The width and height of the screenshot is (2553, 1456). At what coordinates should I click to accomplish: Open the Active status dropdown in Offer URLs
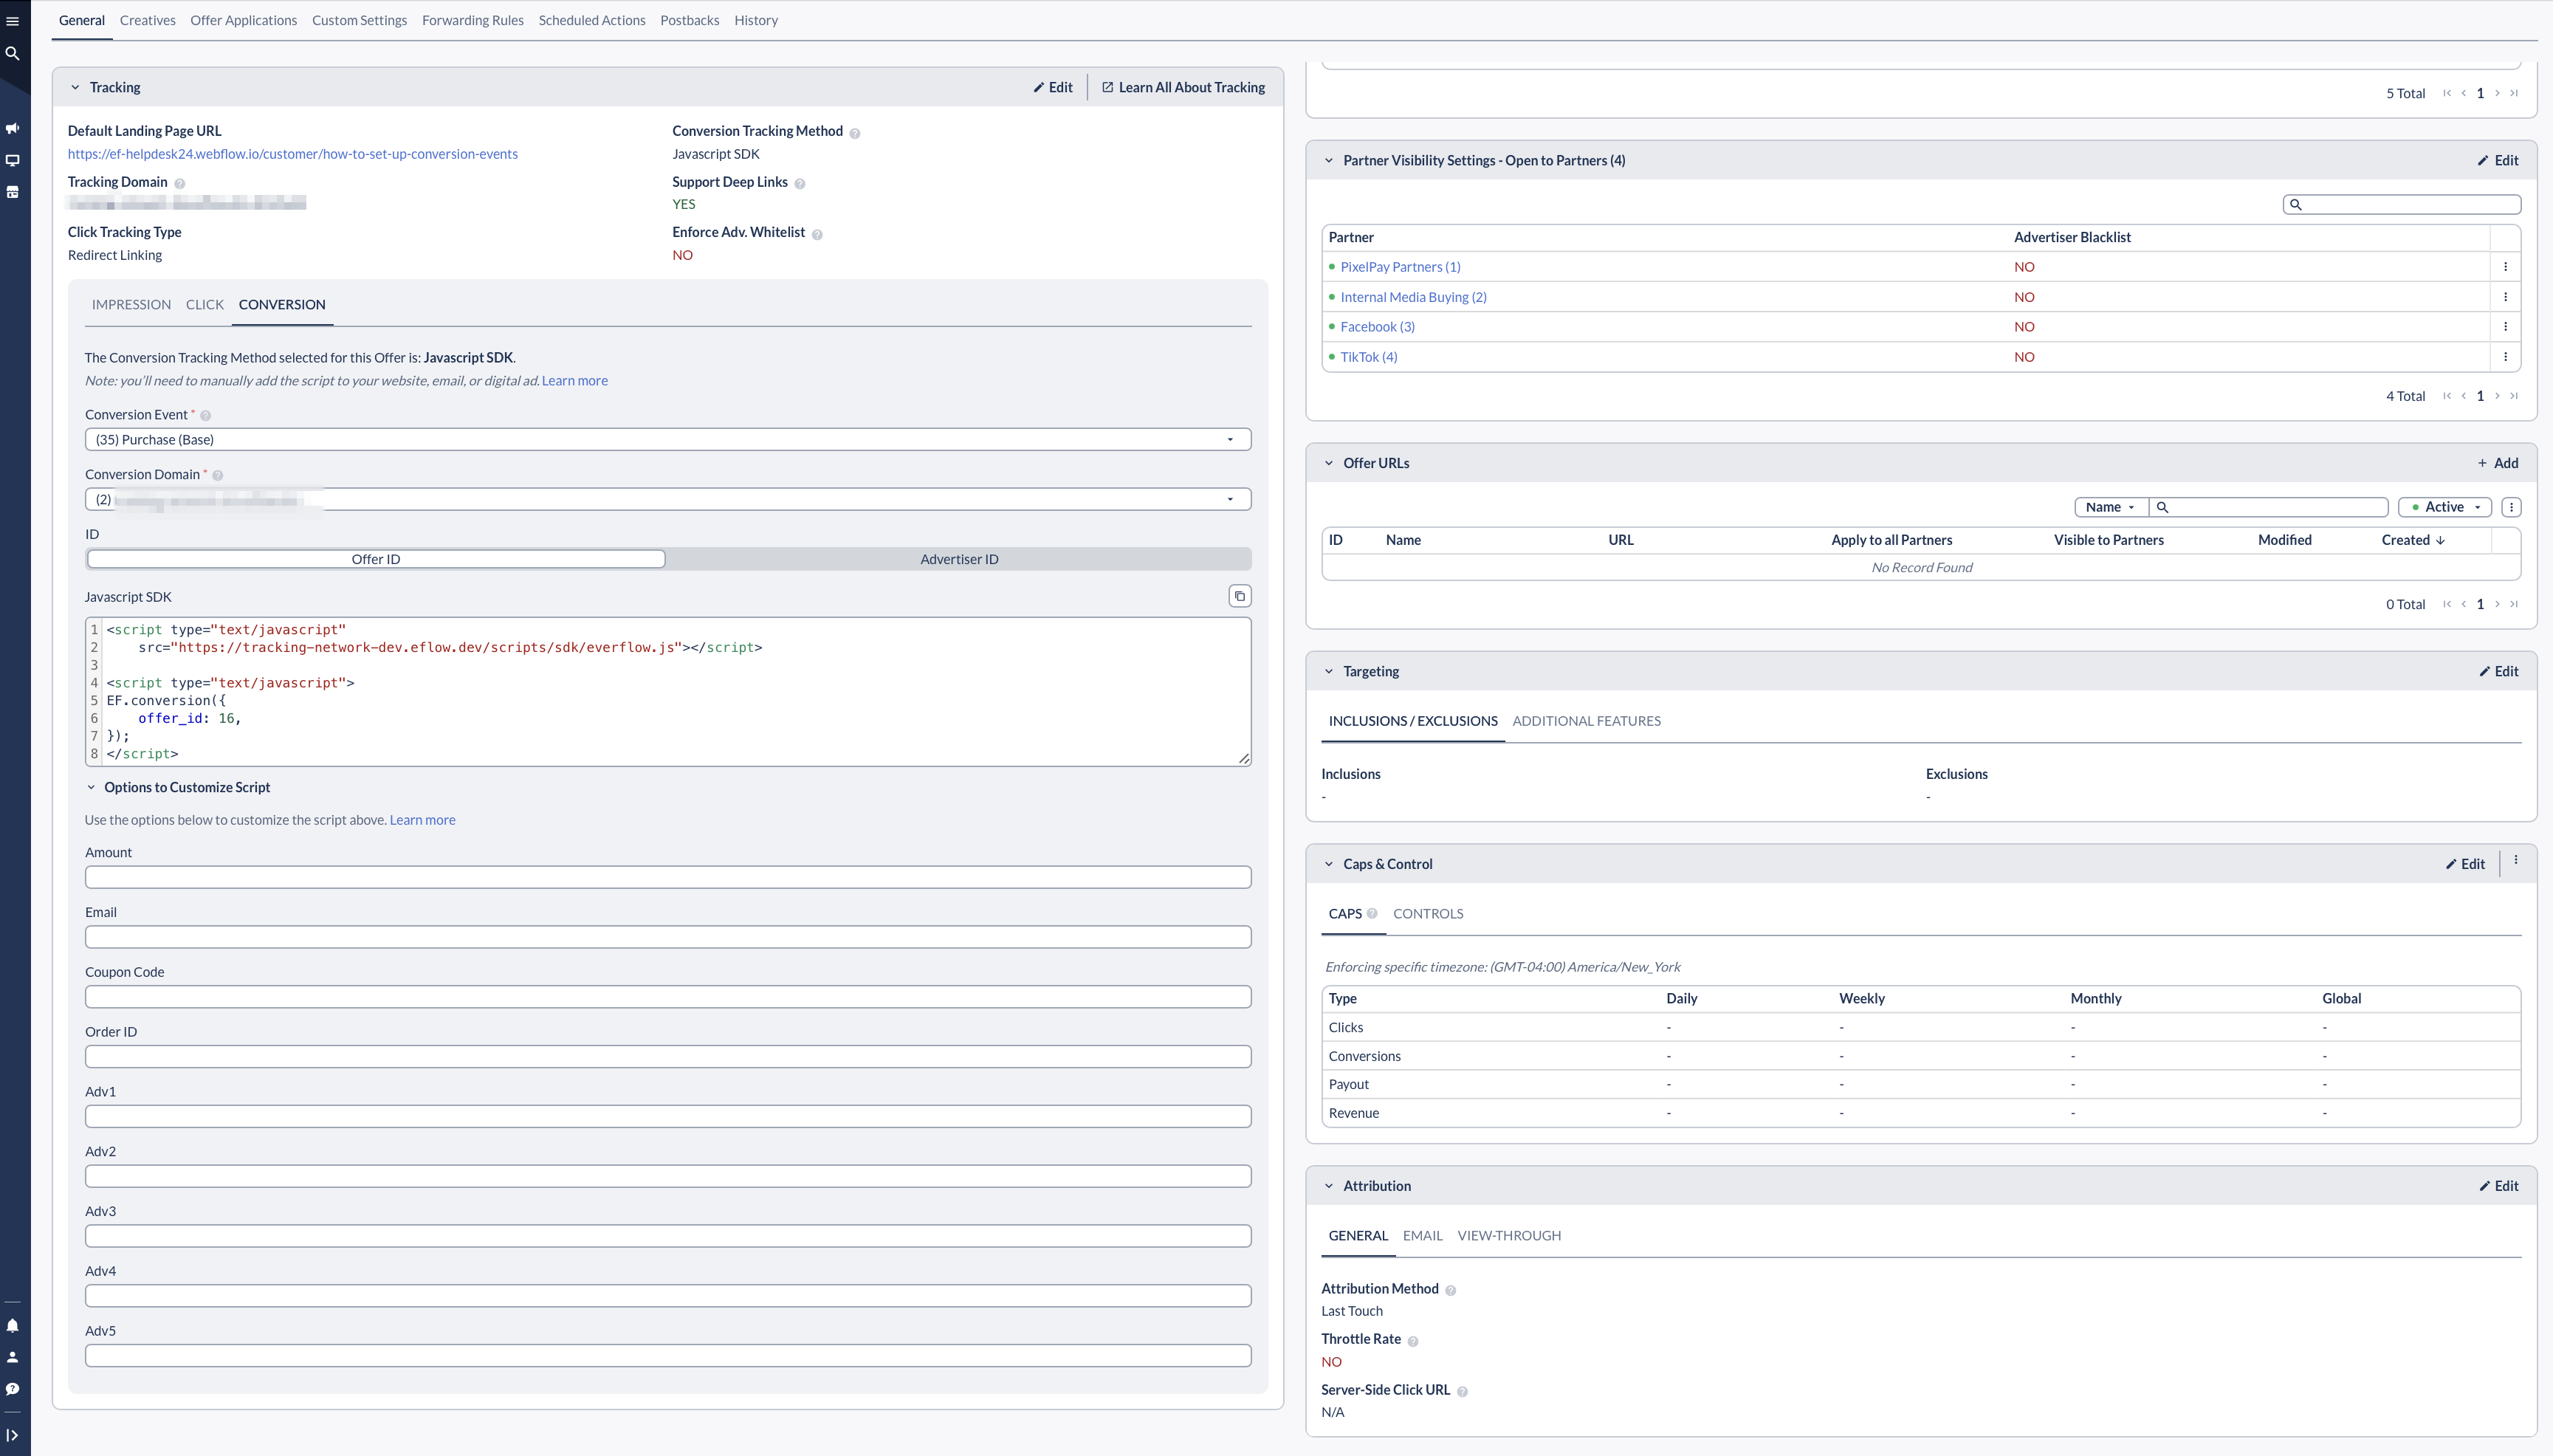click(2444, 507)
